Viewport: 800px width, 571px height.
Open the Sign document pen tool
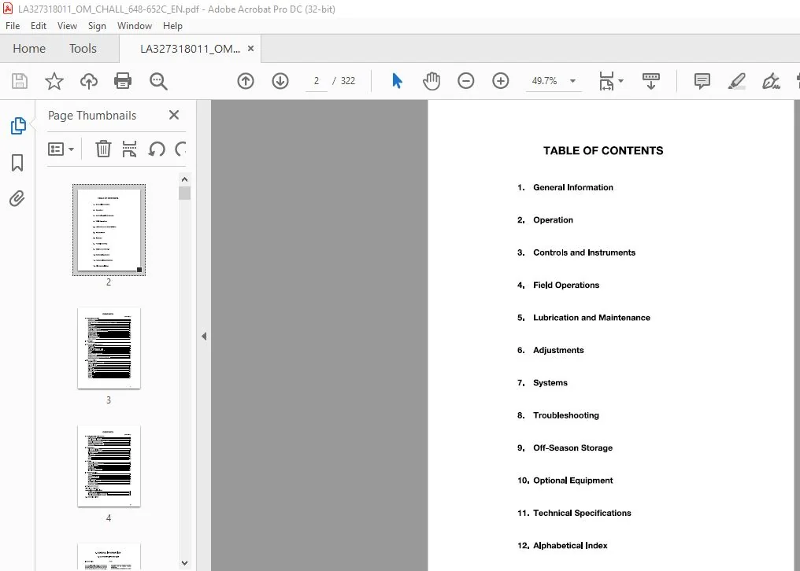click(x=771, y=81)
